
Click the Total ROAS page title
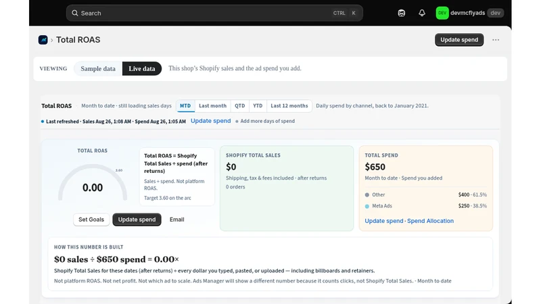pos(78,40)
